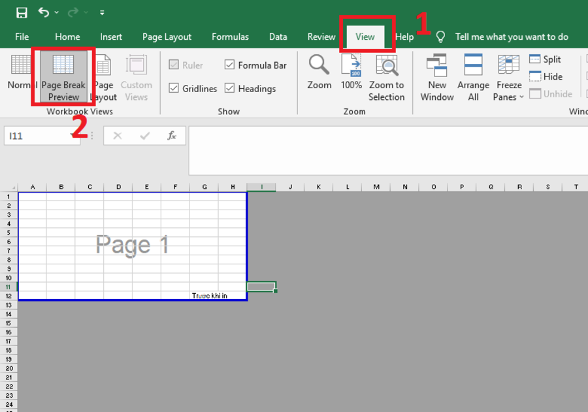Toggle the Ruler checkbox
This screenshot has height=412, width=588.
click(x=174, y=65)
